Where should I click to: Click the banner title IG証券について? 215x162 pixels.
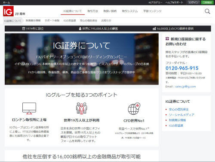81,46
